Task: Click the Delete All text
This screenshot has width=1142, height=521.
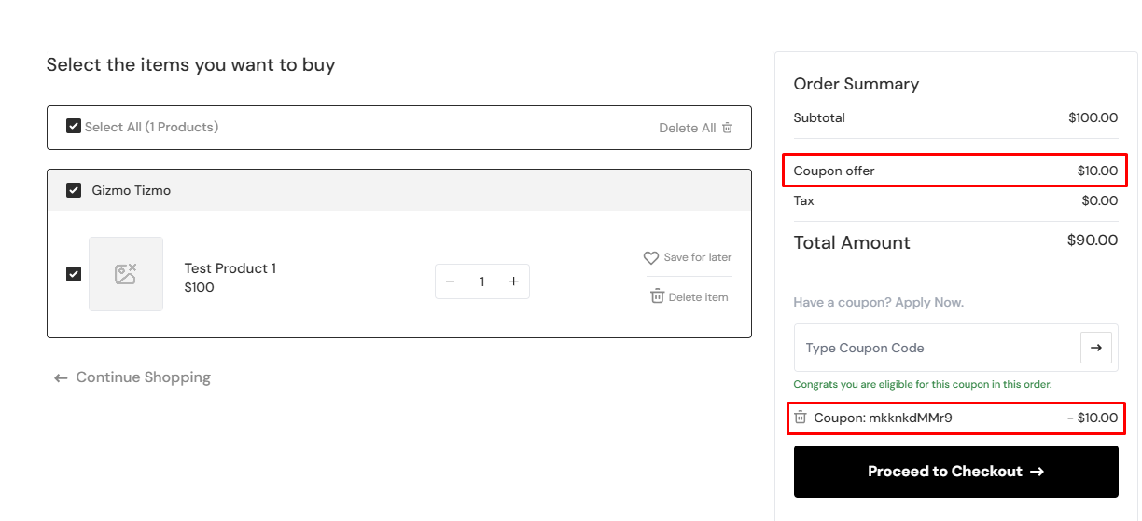Action: pyautogui.click(x=687, y=128)
